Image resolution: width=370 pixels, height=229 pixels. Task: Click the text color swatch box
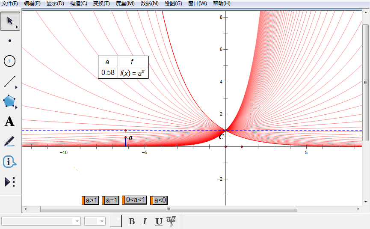click(115, 221)
